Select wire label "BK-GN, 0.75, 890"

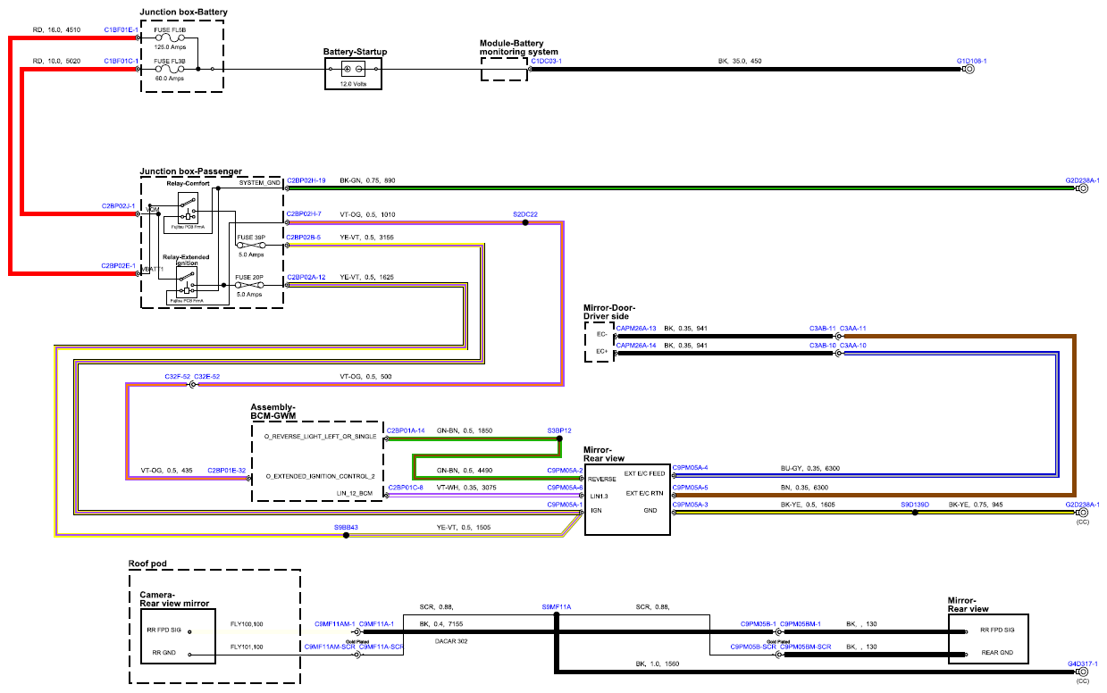coord(367,180)
